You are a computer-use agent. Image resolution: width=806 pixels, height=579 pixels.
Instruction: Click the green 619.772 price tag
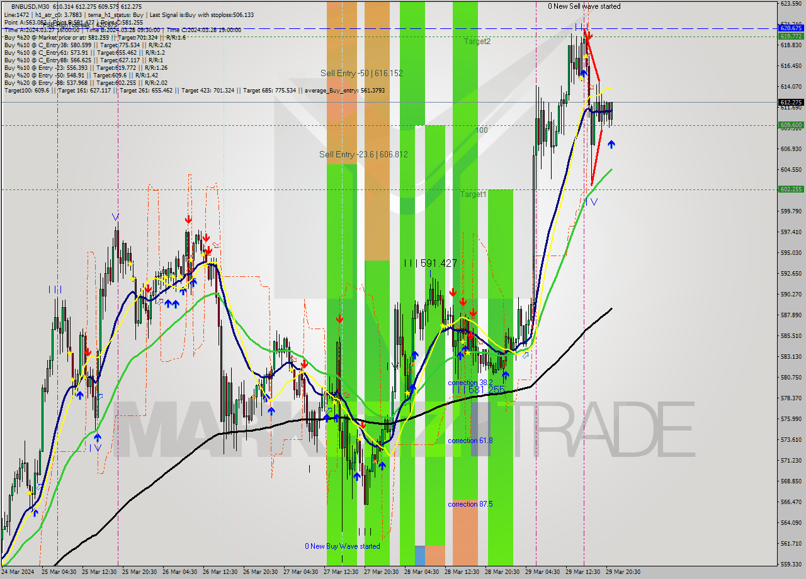(x=791, y=36)
